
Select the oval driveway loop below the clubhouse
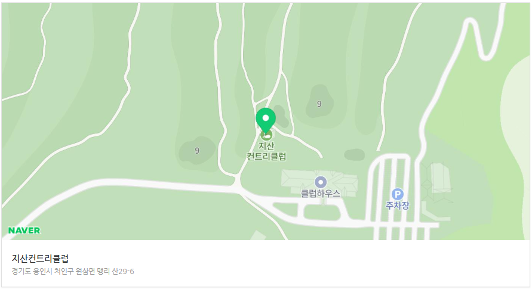click(x=322, y=212)
